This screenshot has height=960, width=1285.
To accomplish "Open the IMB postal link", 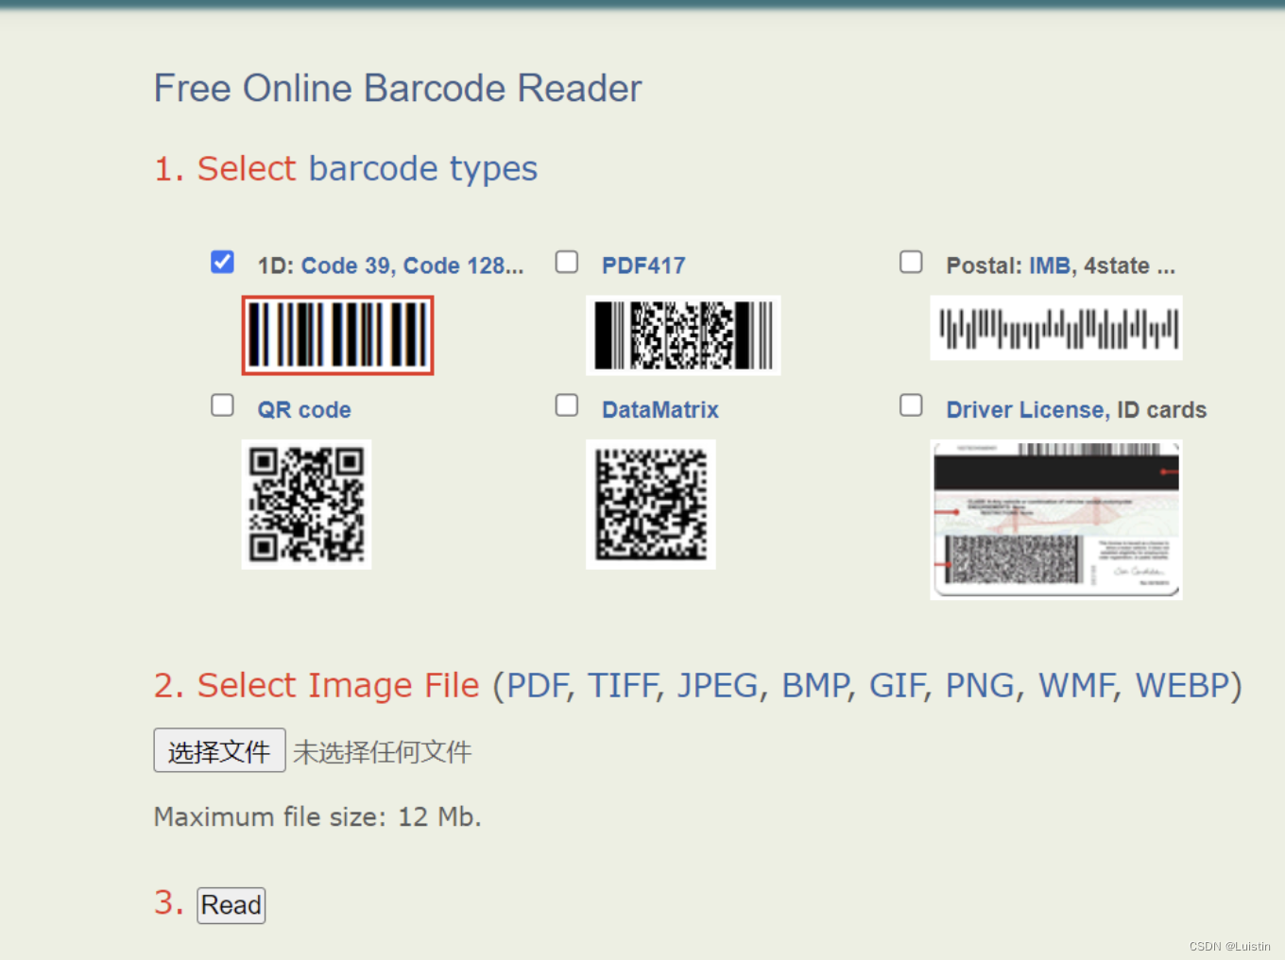I will tap(1049, 266).
